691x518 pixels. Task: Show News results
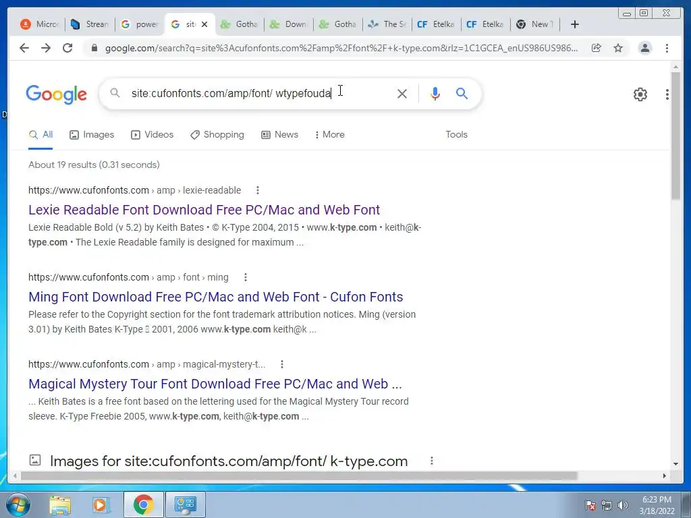(279, 135)
